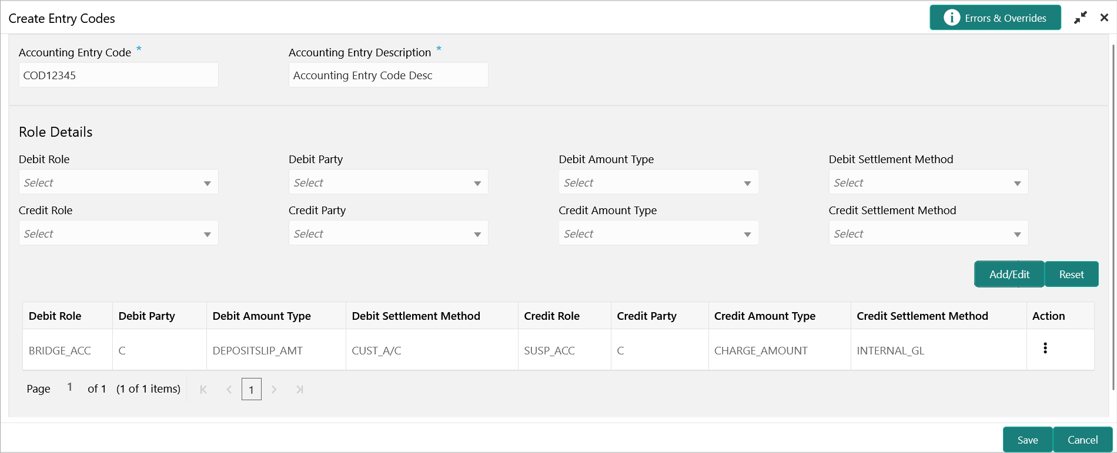Go to the previous page arrow
Screen dimensions: 1117x453
click(x=229, y=389)
